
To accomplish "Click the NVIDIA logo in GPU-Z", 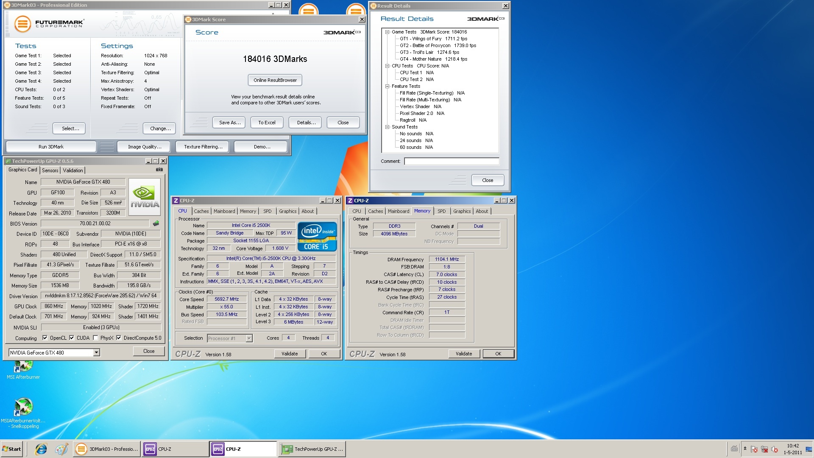I will pos(145,197).
